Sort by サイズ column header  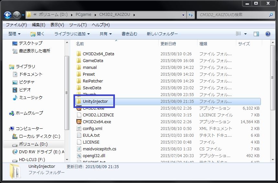(244, 44)
